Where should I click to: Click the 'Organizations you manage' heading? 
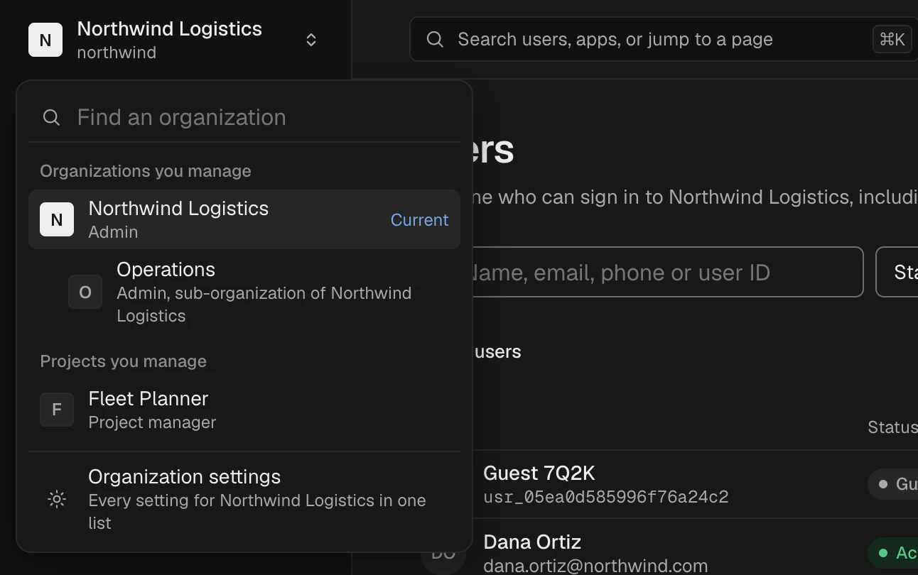(x=146, y=171)
